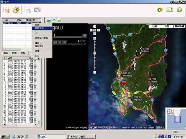Select waypoint row 27 at 08:36:12
The width and height of the screenshot is (186, 139).
20,122
